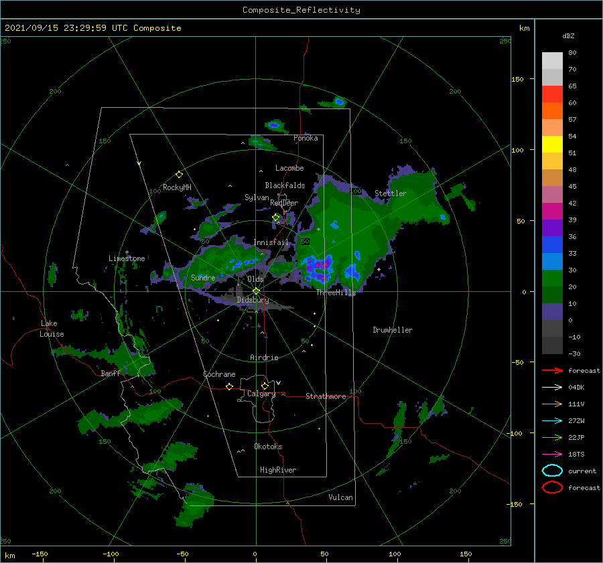This screenshot has height=563, width=603.
Task: Pick the bright green 20-30 dBZ swatch
Action: pos(552,278)
